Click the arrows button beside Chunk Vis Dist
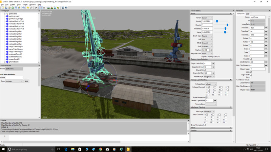 click(213, 73)
